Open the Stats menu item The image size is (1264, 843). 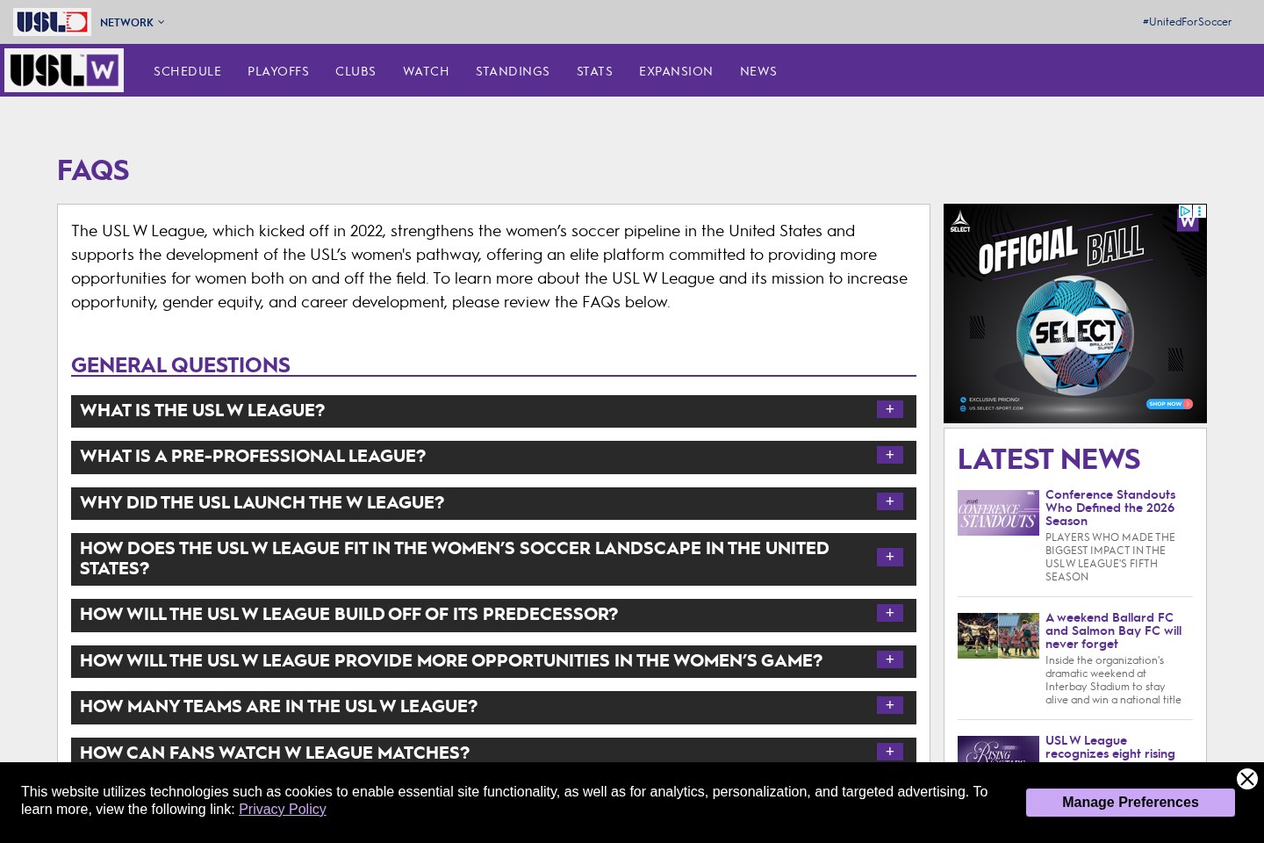pyautogui.click(x=594, y=71)
